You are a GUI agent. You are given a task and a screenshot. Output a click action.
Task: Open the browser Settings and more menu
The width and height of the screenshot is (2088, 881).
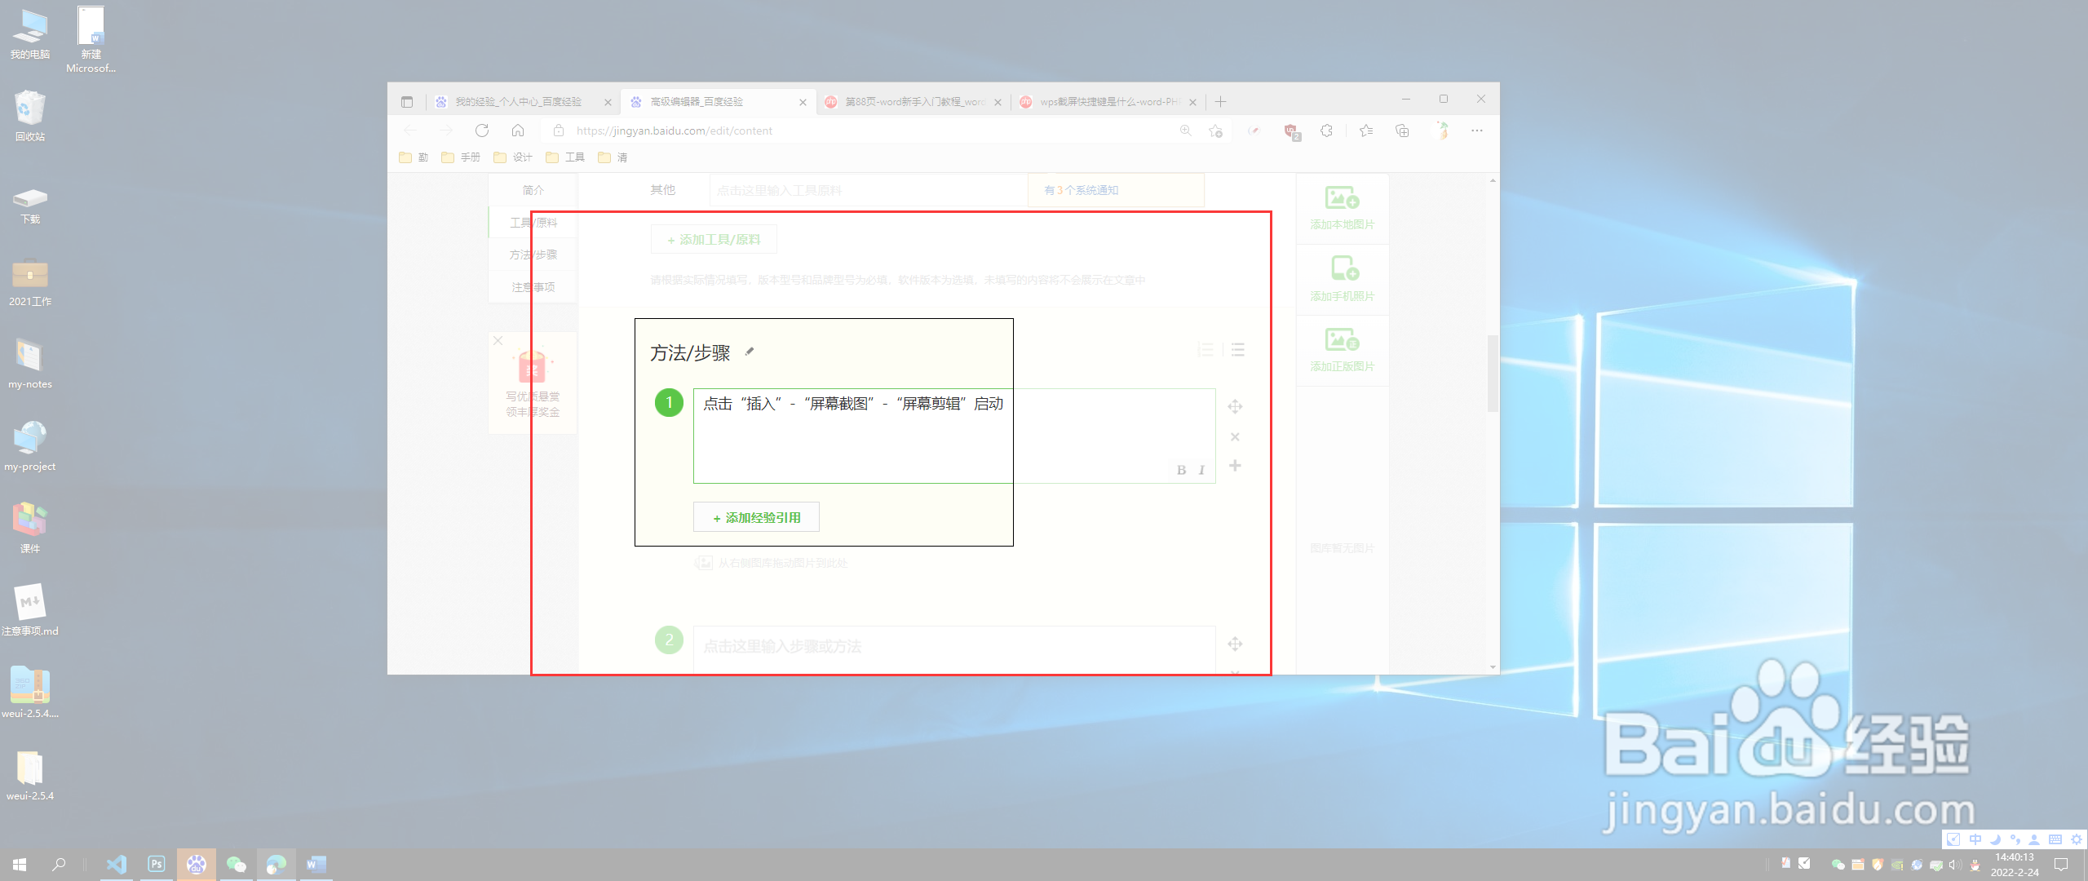1476,131
